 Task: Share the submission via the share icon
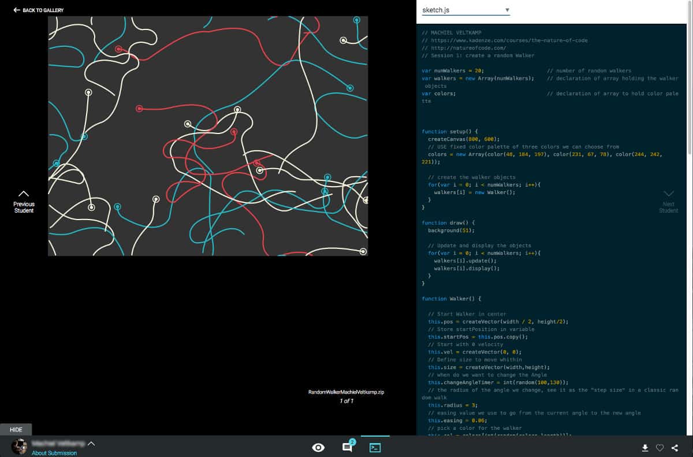tap(675, 448)
